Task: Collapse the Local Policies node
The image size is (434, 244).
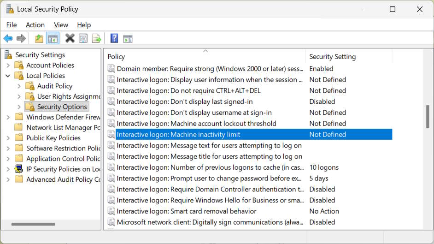Action: 8,76
